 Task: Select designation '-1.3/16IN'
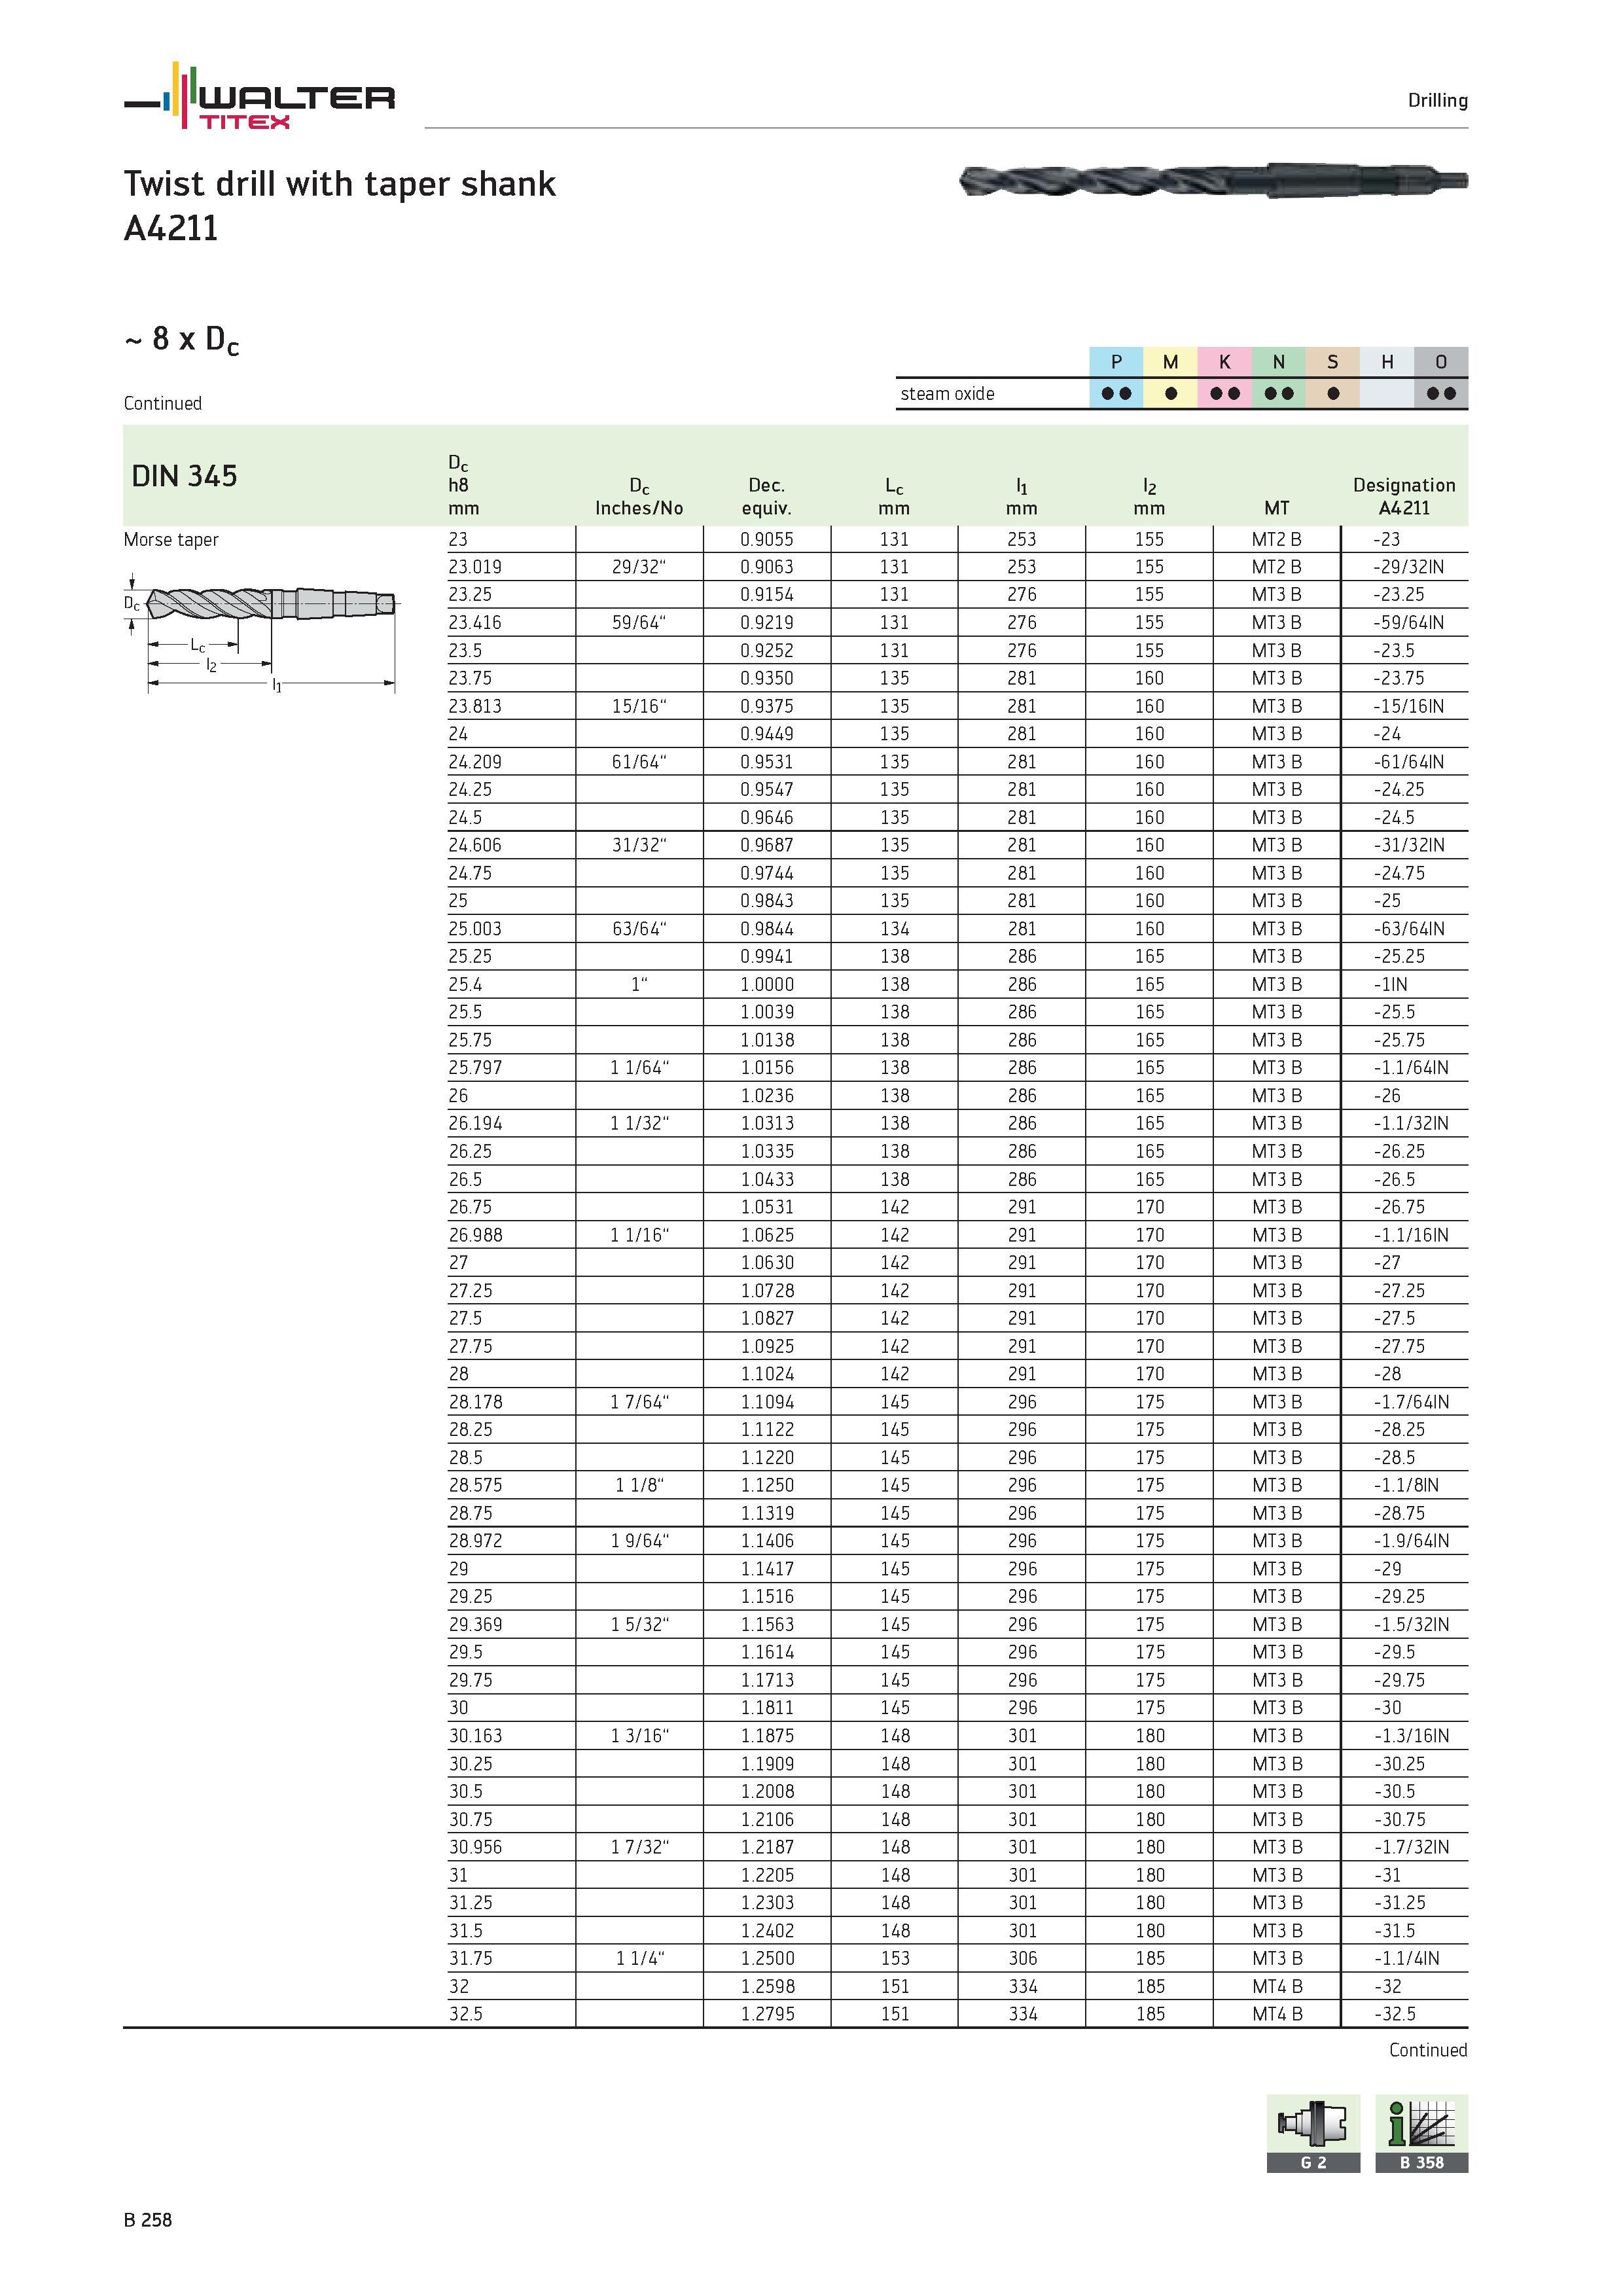point(1410,1736)
